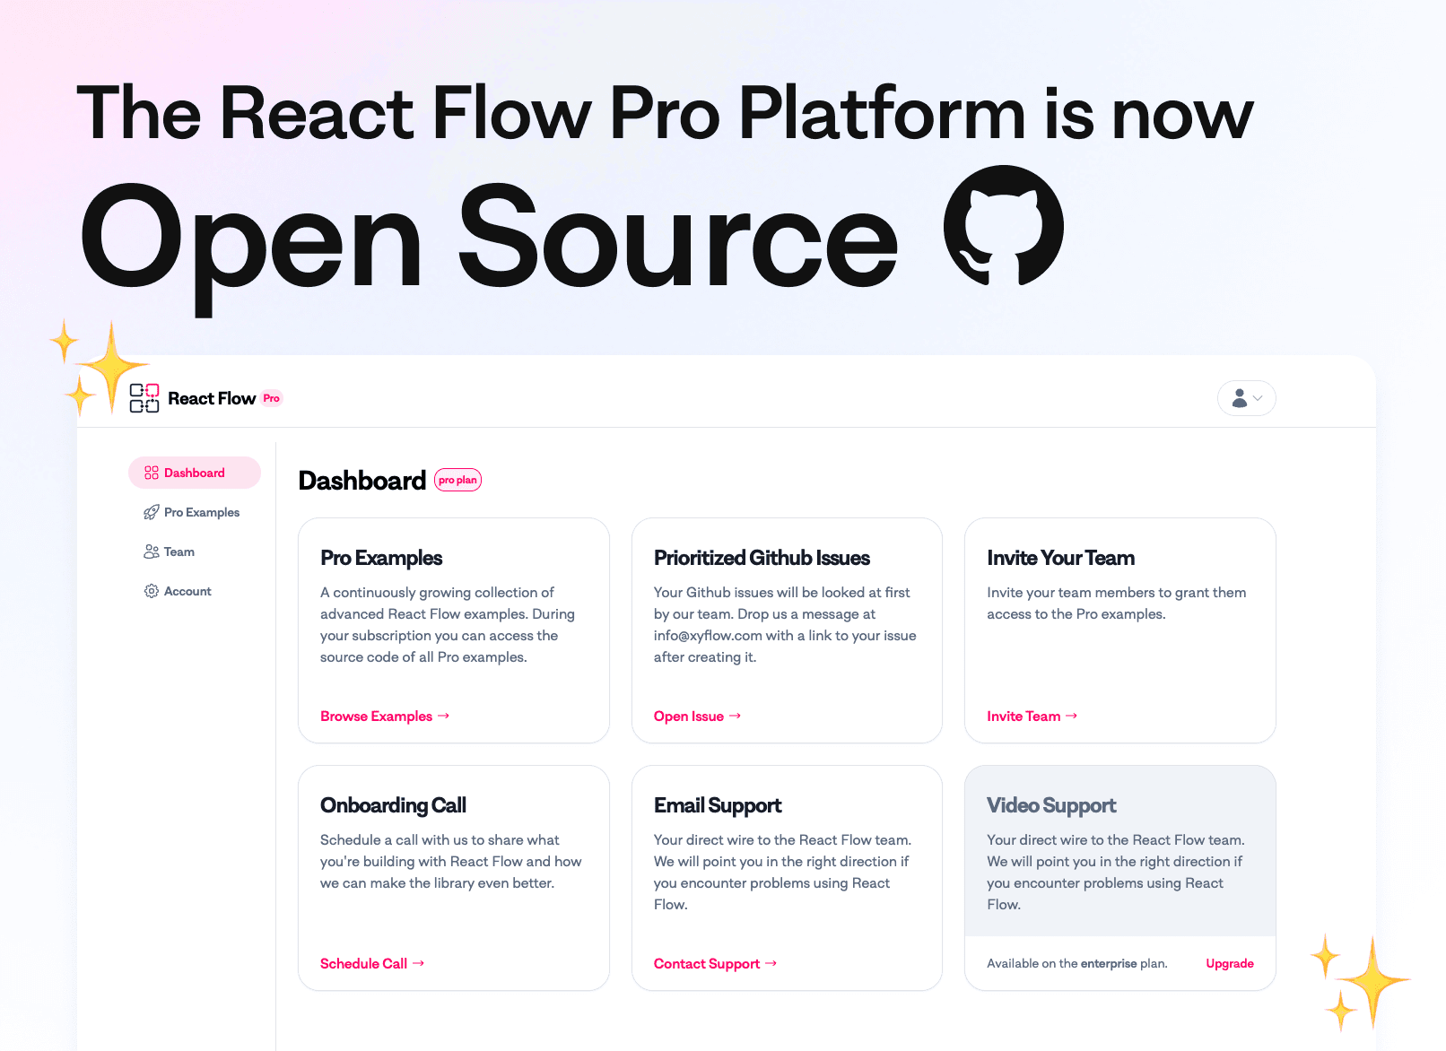Click the GitHub logo in the headline
This screenshot has height=1051, width=1446.
[x=1004, y=225]
